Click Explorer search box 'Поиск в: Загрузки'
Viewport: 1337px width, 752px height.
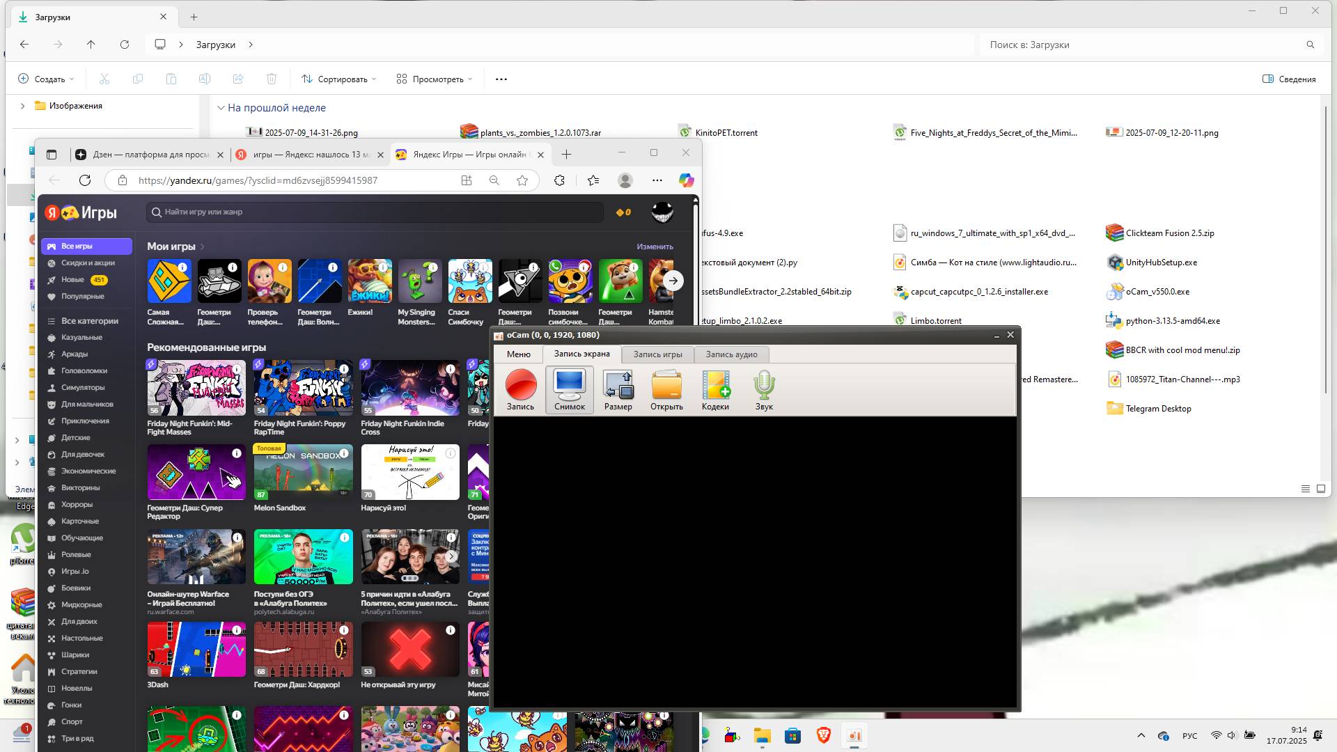pyautogui.click(x=1150, y=45)
